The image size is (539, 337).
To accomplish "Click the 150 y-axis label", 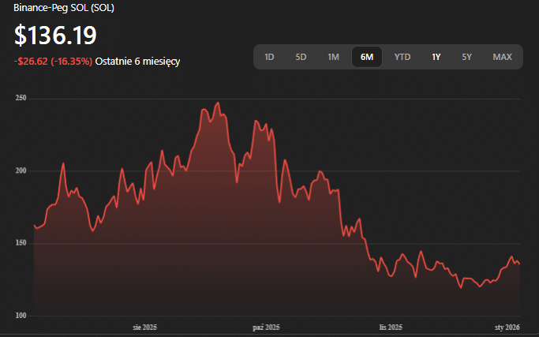I will tap(21, 243).
